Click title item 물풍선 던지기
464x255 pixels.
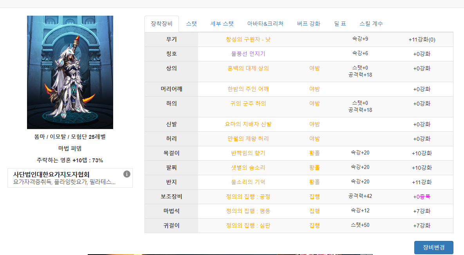[248, 54]
